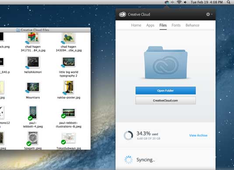The width and height of the screenshot is (234, 170).
Task: Click the syncing spinner icon
Action: pyautogui.click(x=128, y=160)
